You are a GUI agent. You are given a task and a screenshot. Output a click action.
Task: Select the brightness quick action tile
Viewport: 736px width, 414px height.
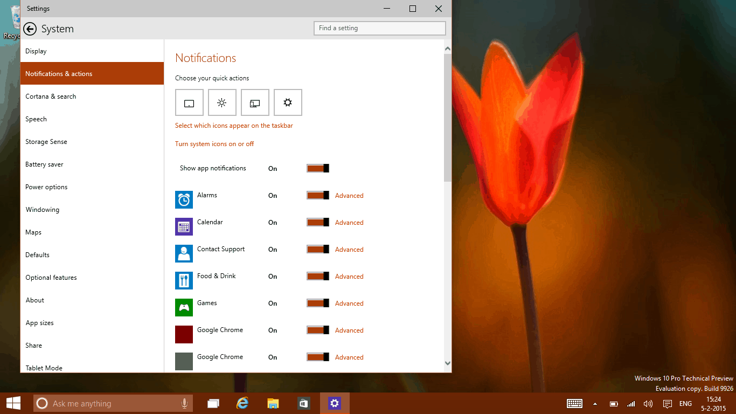pos(222,102)
